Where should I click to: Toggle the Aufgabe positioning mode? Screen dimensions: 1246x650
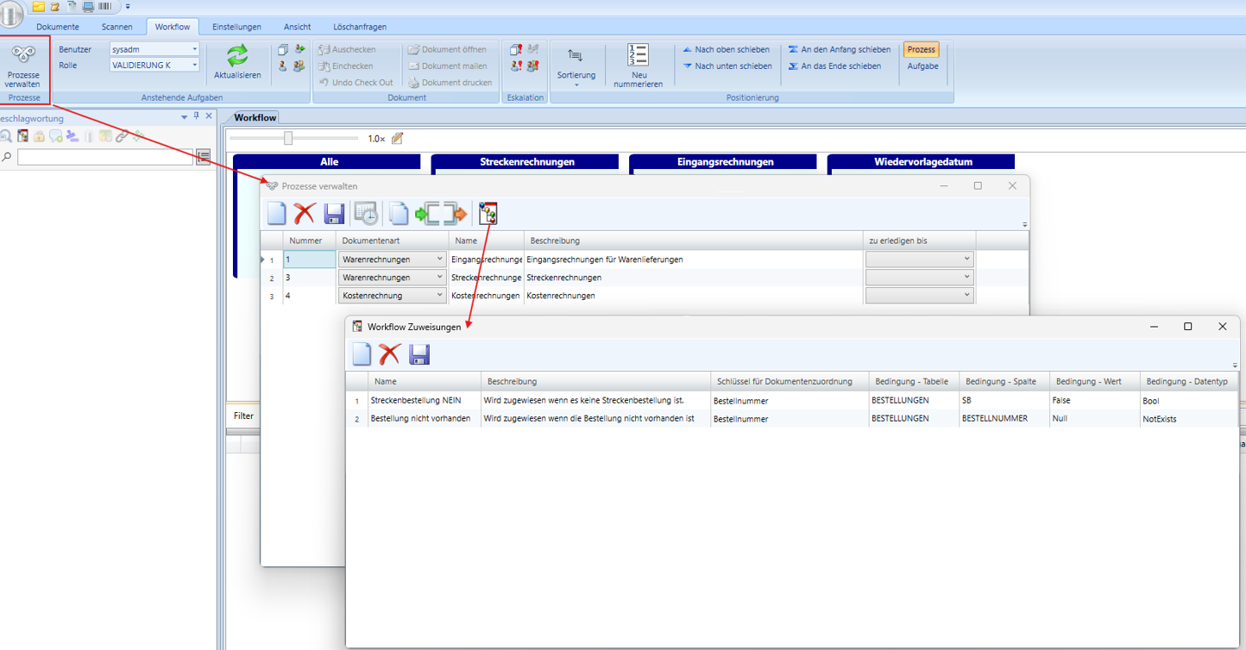pos(922,66)
